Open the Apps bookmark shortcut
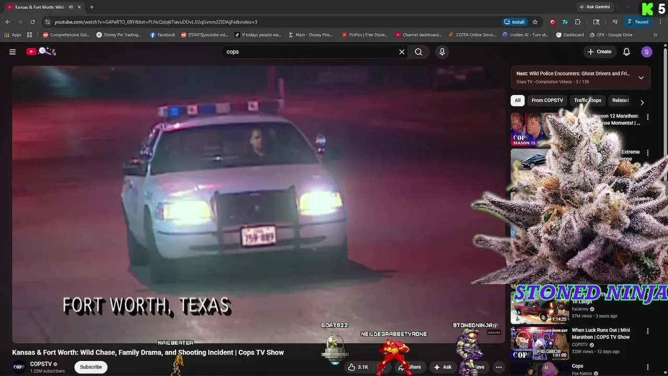This screenshot has width=668, height=376. pyautogui.click(x=13, y=35)
